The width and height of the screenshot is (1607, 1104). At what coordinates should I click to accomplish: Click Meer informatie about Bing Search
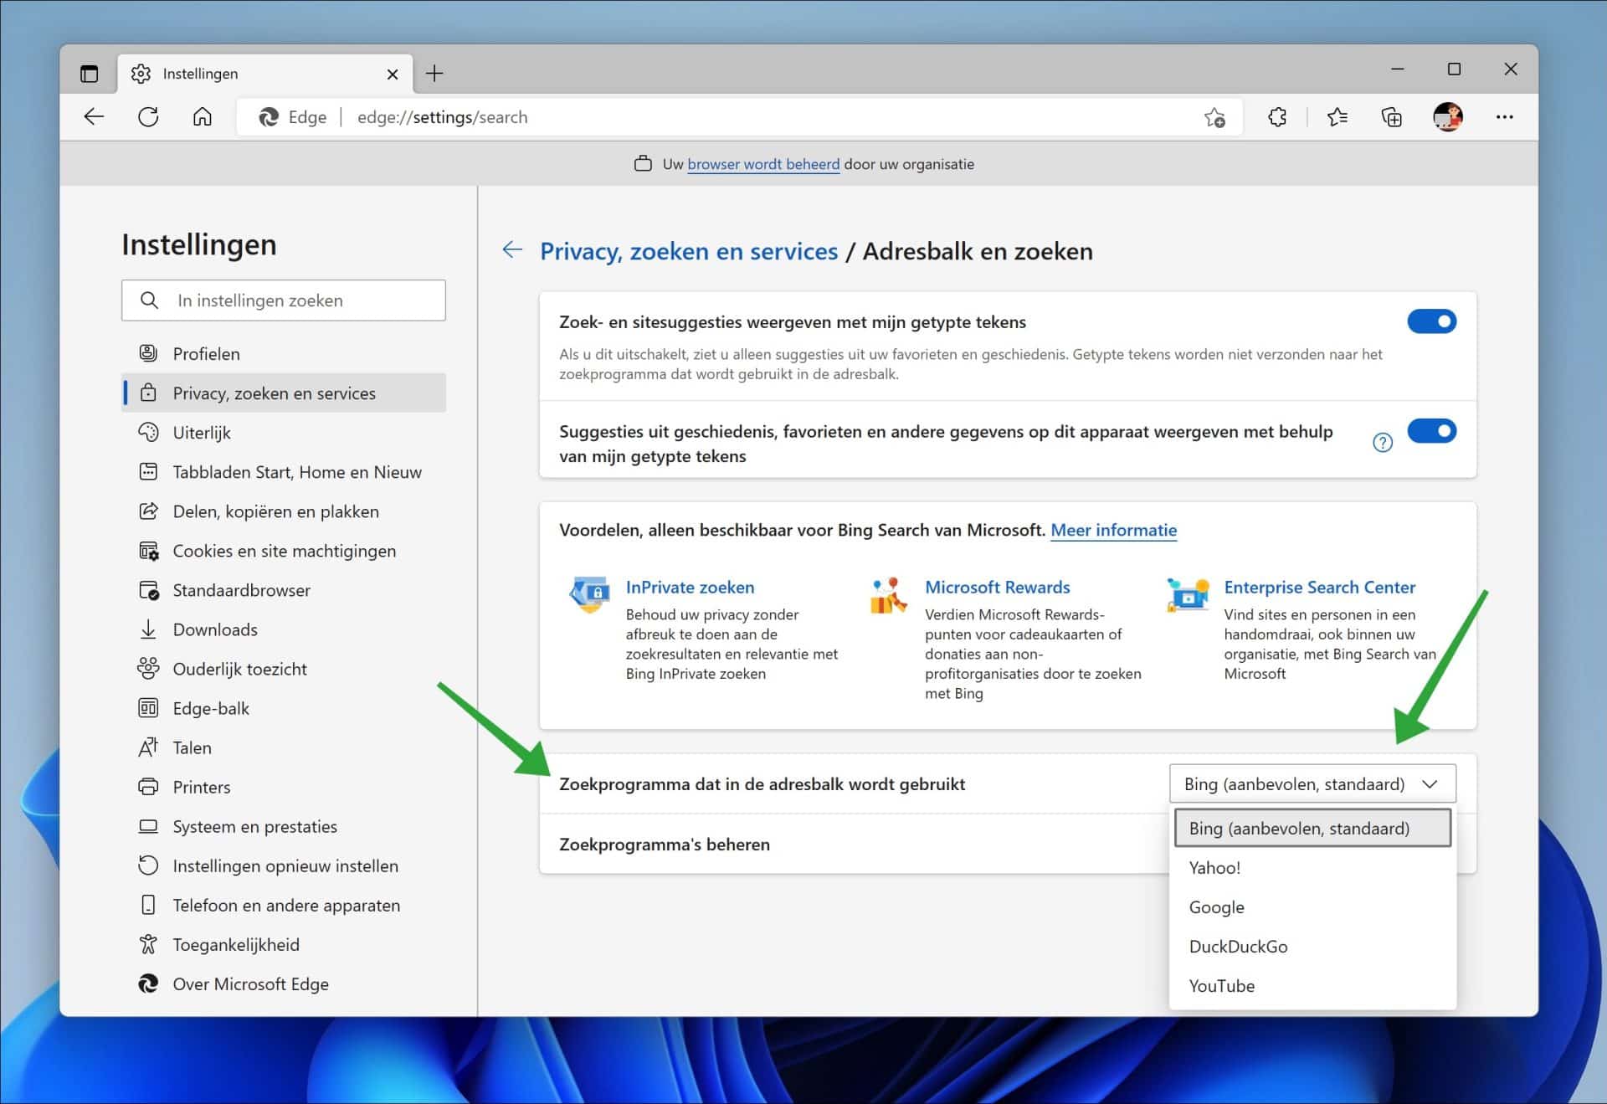(x=1114, y=529)
